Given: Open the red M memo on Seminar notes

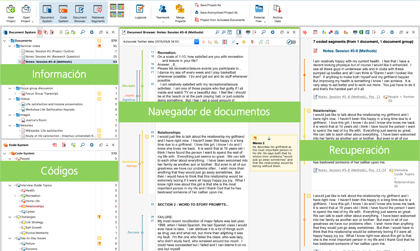Looking at the screenshot, I should (x=99, y=46).
